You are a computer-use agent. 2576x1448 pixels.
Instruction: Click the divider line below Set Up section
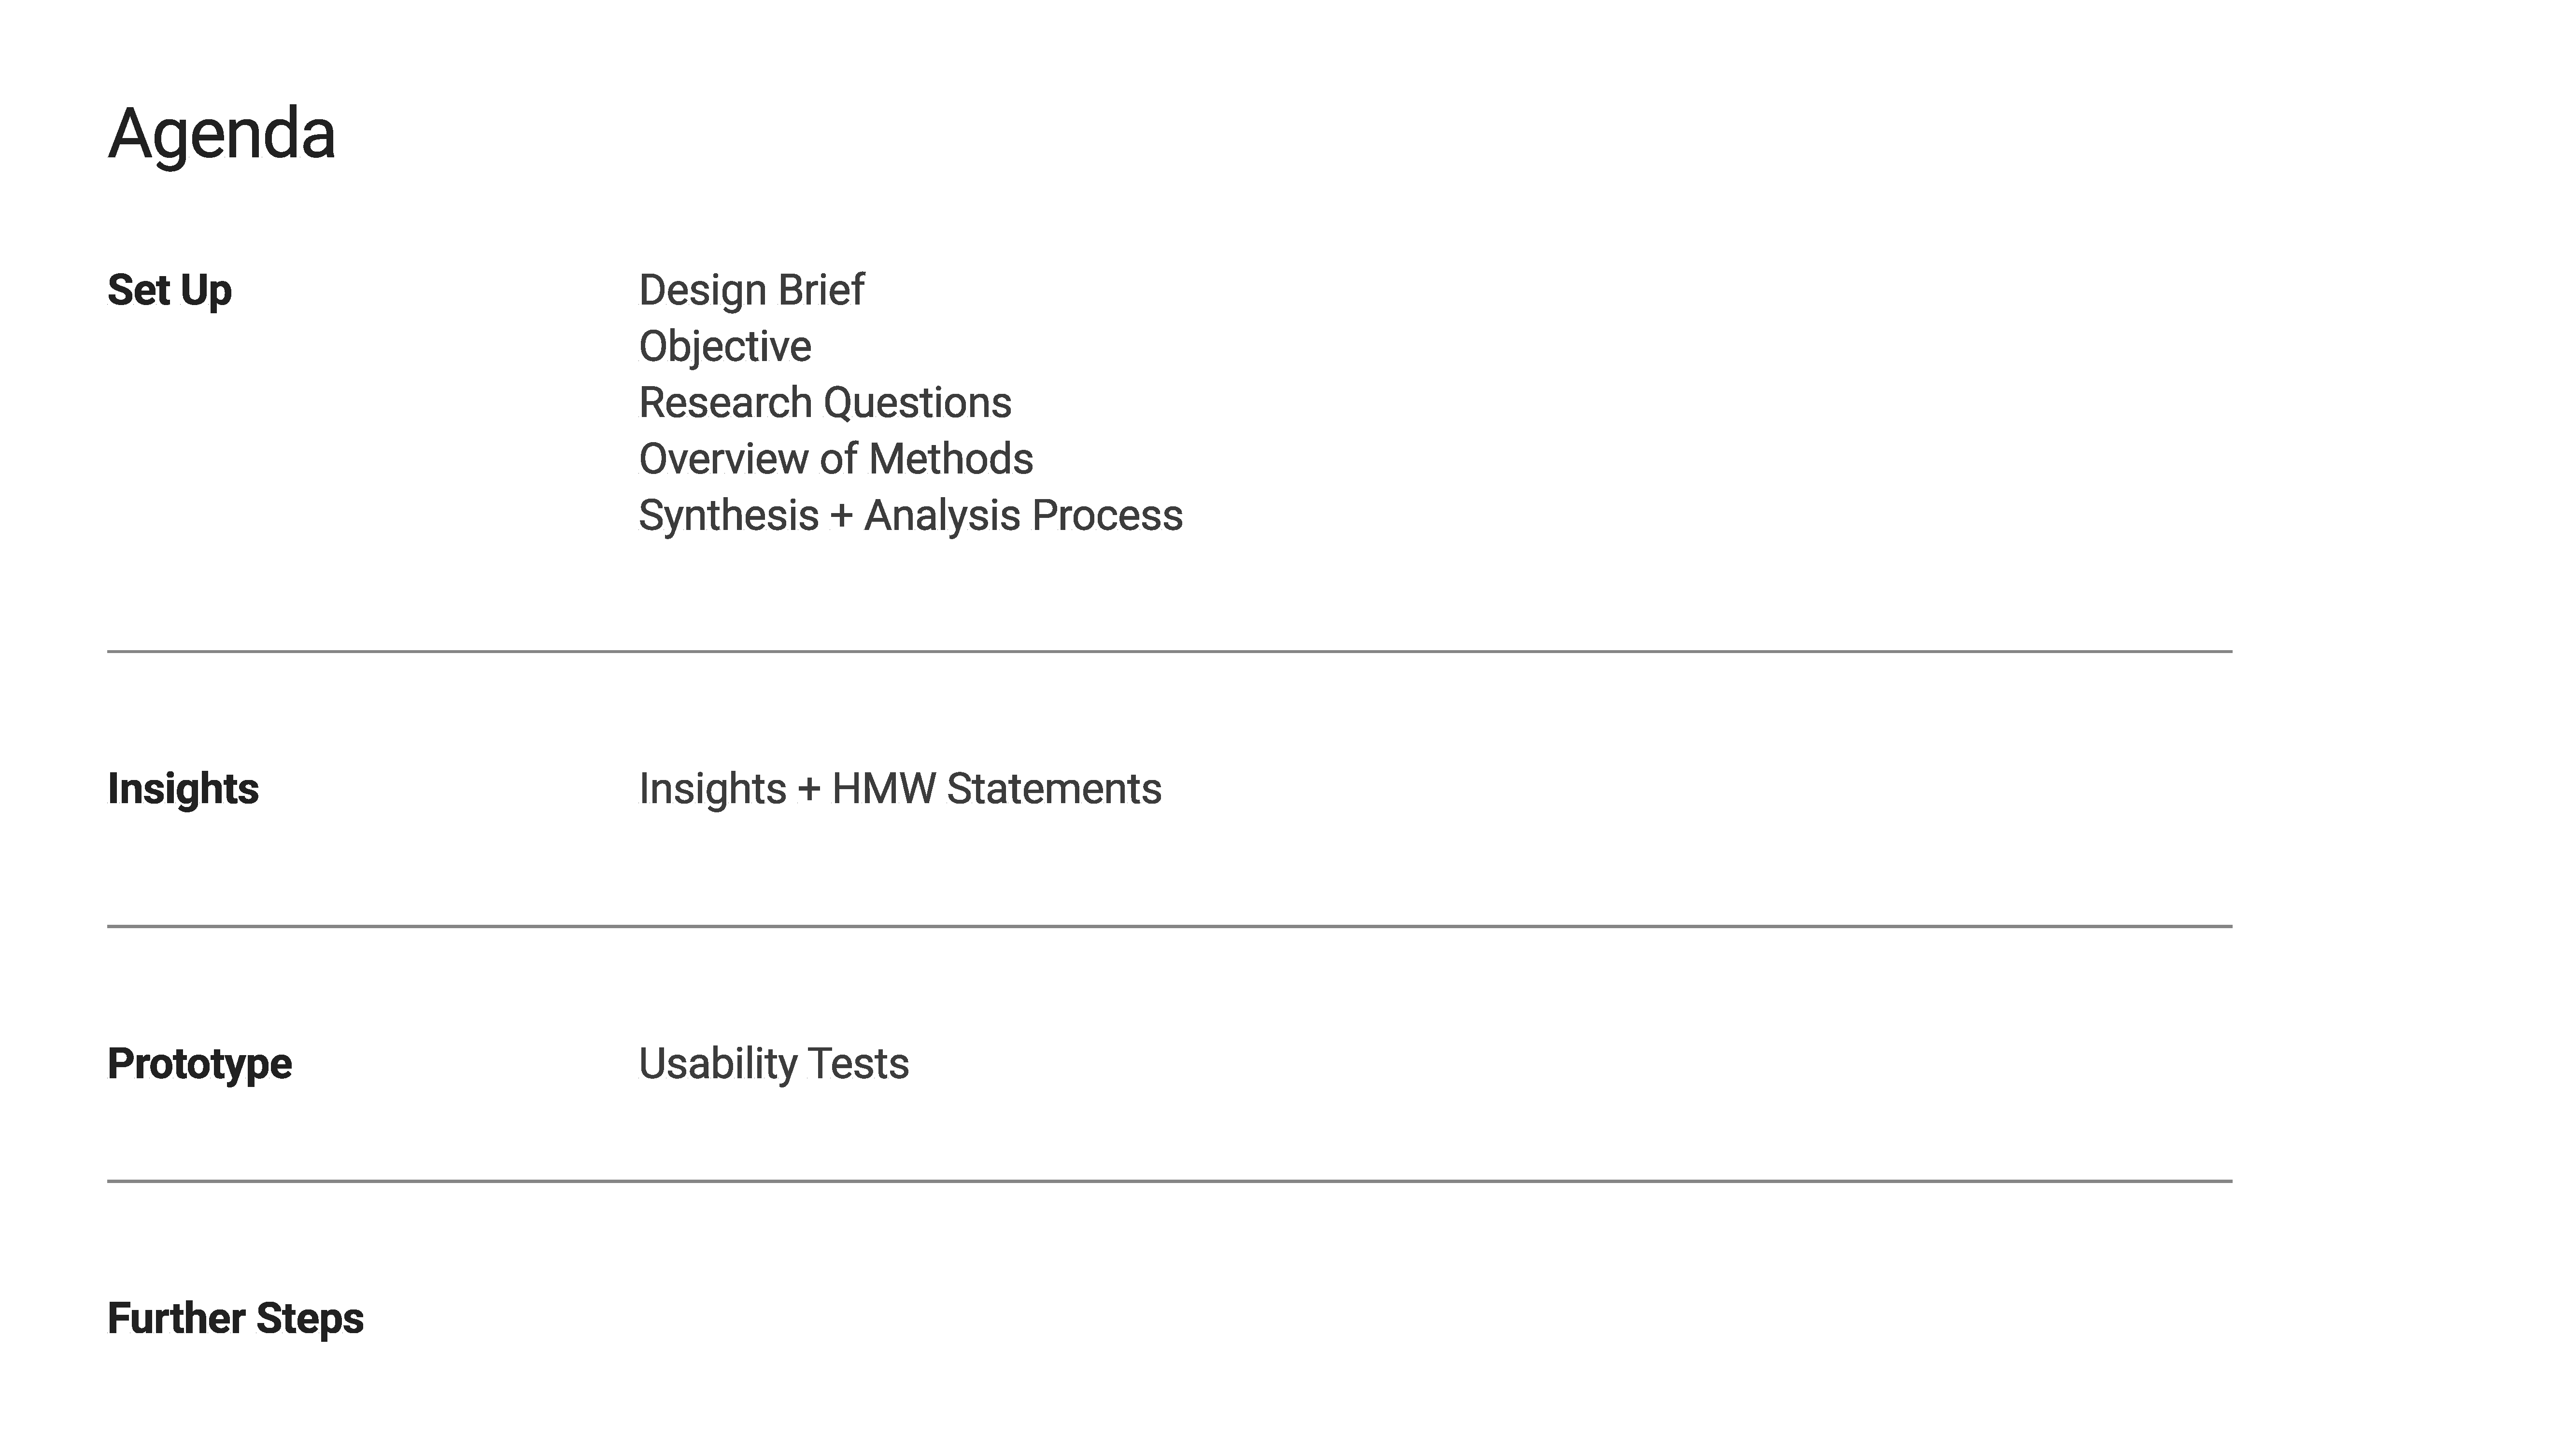[1169, 652]
